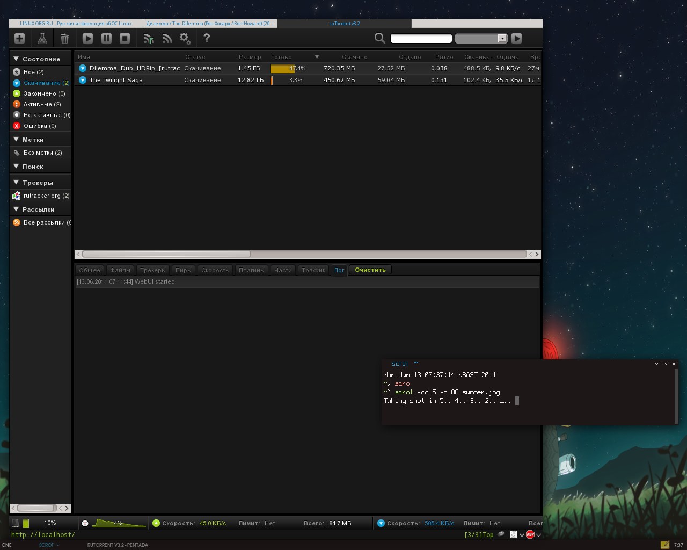Screen dimensions: 687x550
Task: Select the Скачивание (2) filter
Action: point(41,83)
